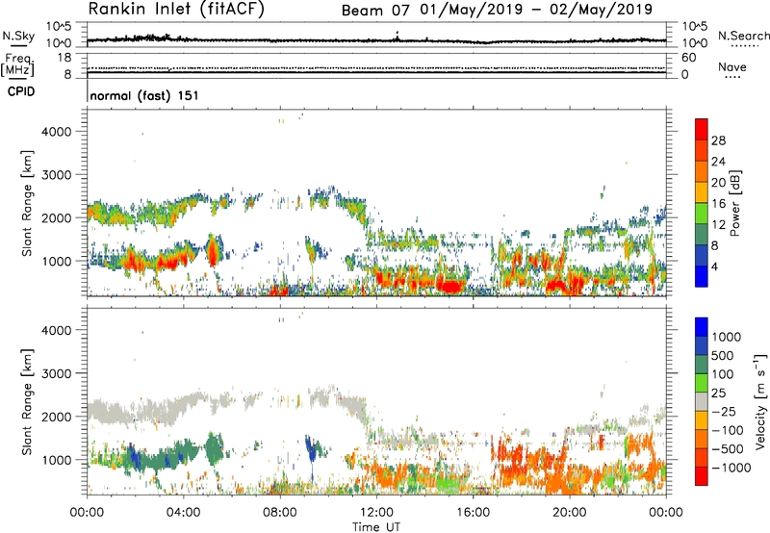Click the "Nave" legend label

[732, 67]
